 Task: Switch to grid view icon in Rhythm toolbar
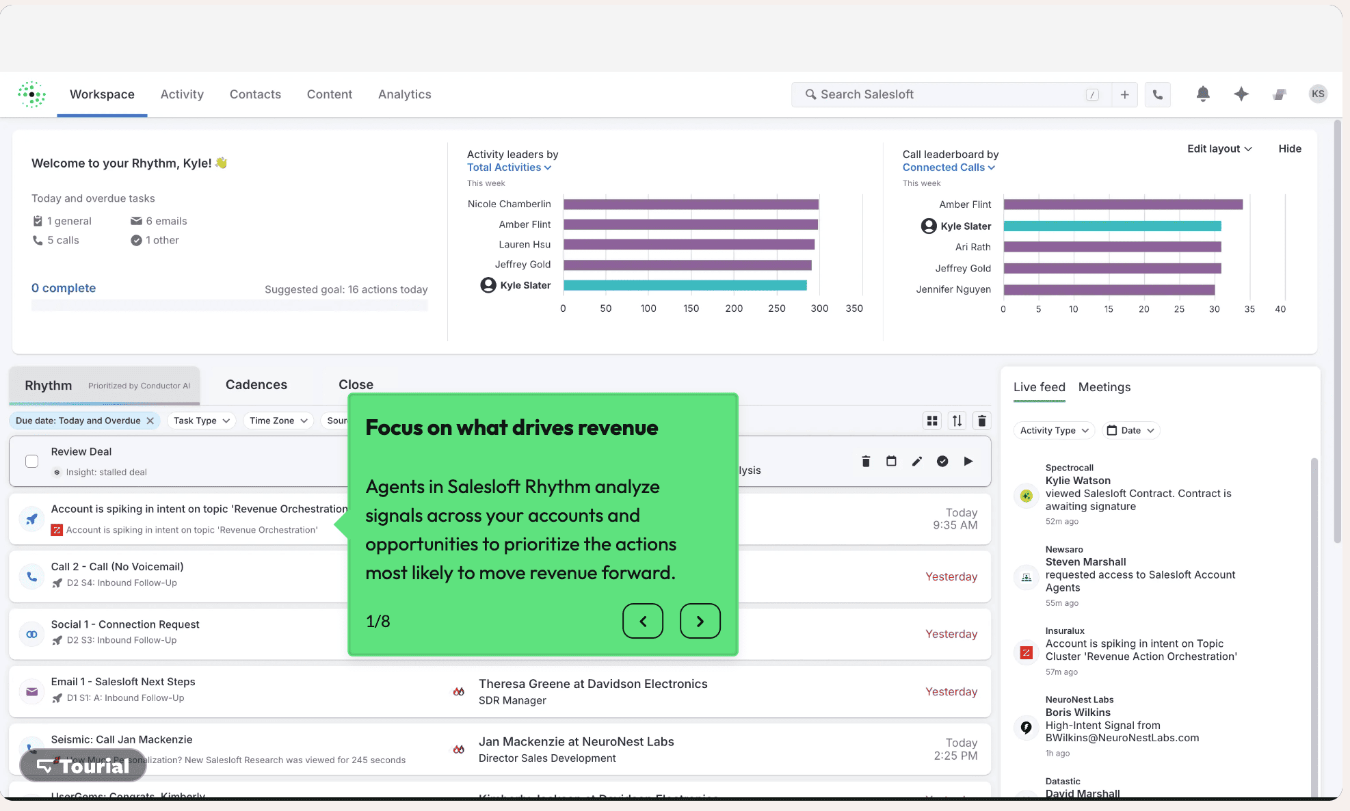click(x=932, y=421)
